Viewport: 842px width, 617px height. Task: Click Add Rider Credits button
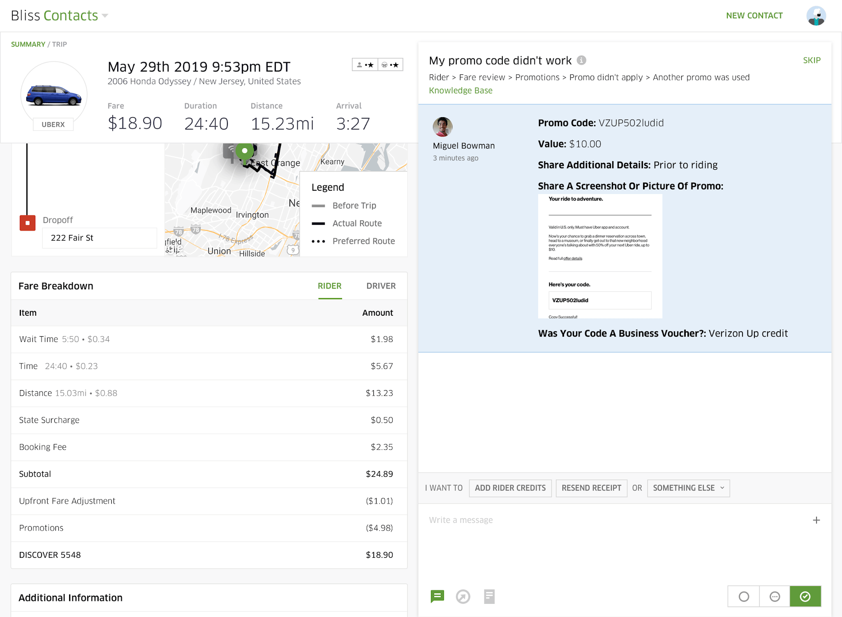510,488
